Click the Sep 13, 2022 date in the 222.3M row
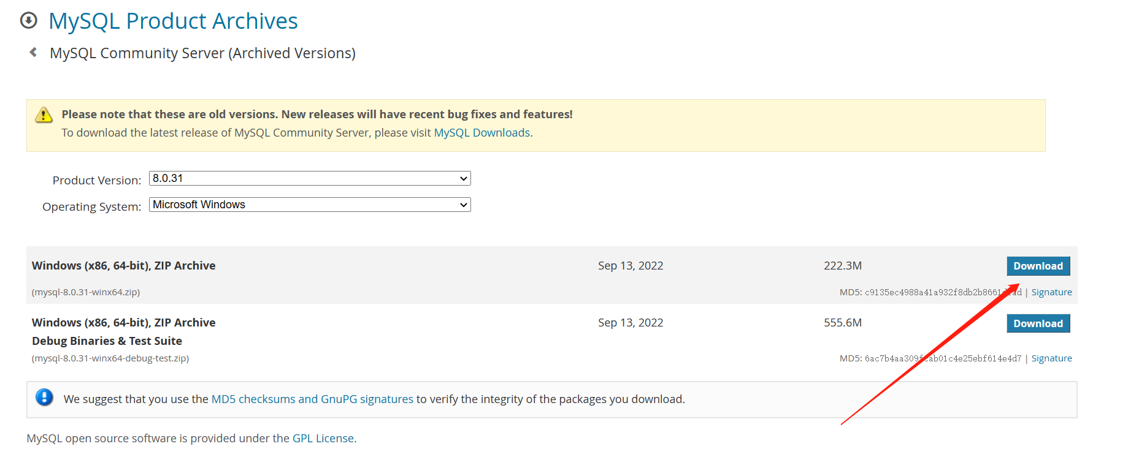 [x=631, y=265]
